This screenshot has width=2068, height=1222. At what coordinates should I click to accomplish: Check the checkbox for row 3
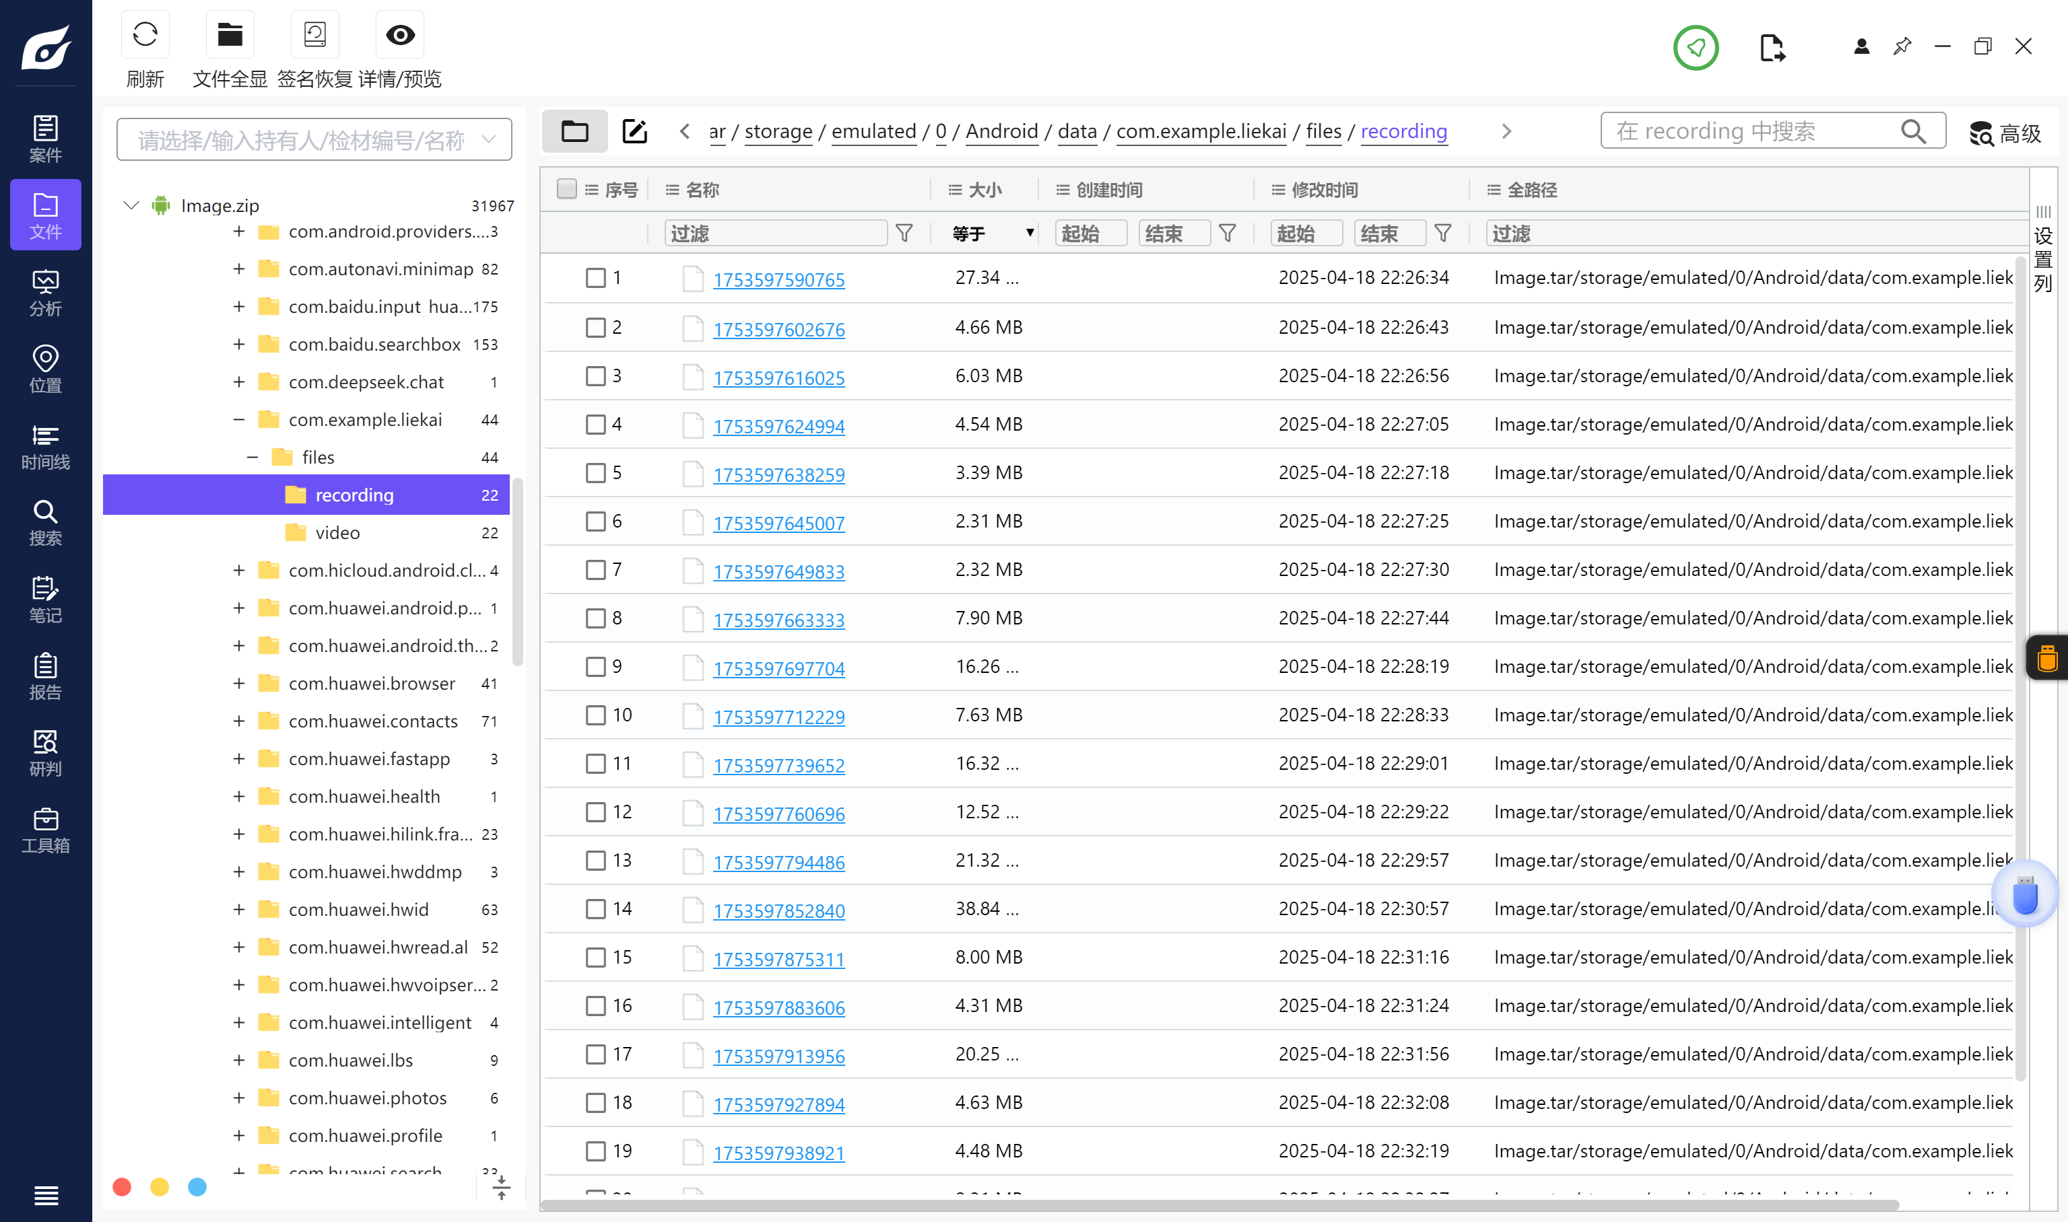click(x=596, y=376)
